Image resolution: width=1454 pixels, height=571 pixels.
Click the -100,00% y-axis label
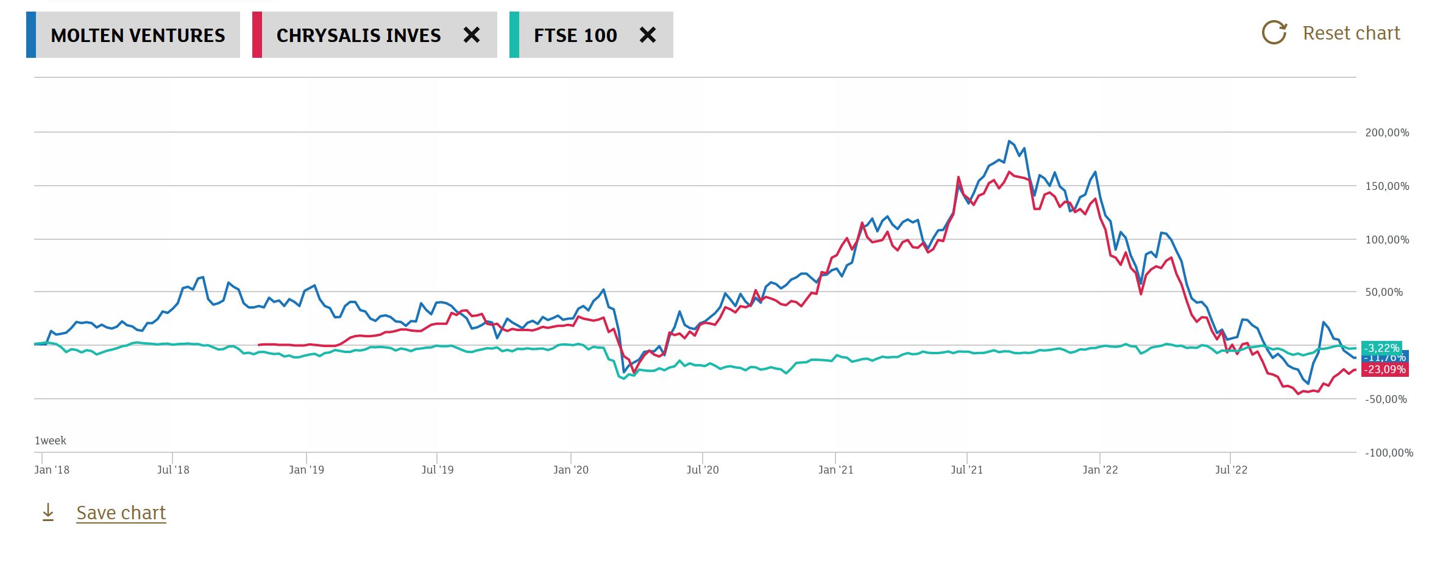1389,453
